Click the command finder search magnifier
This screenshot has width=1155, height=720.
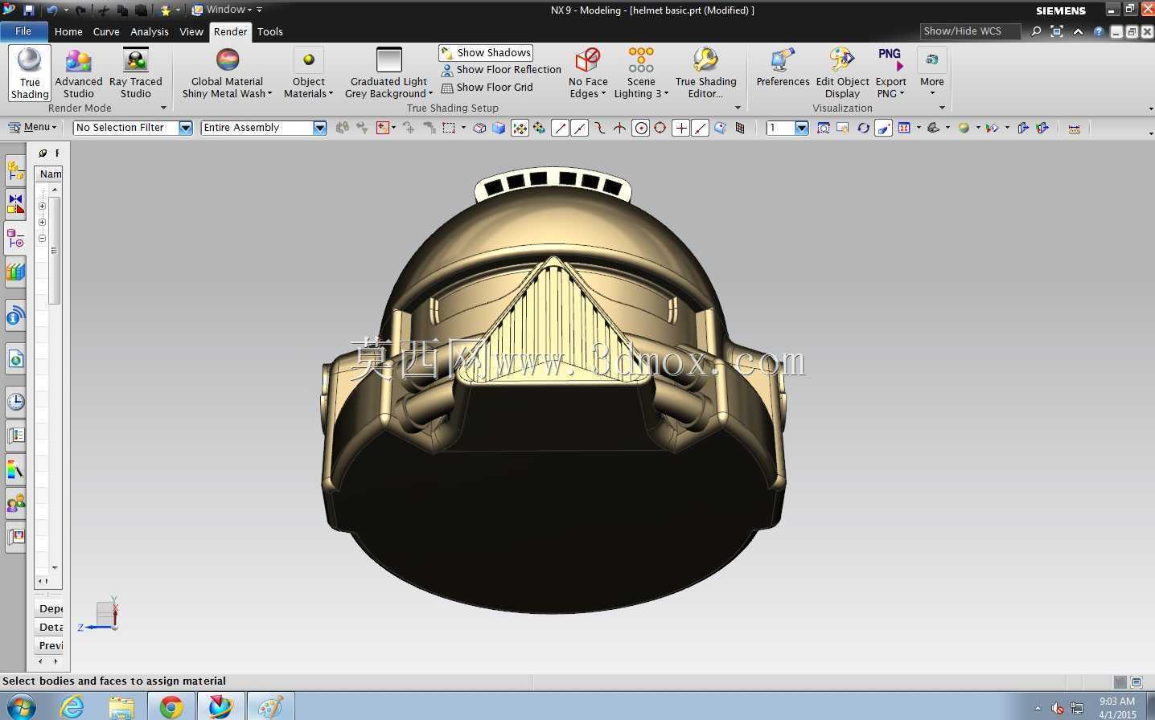[x=1036, y=31]
